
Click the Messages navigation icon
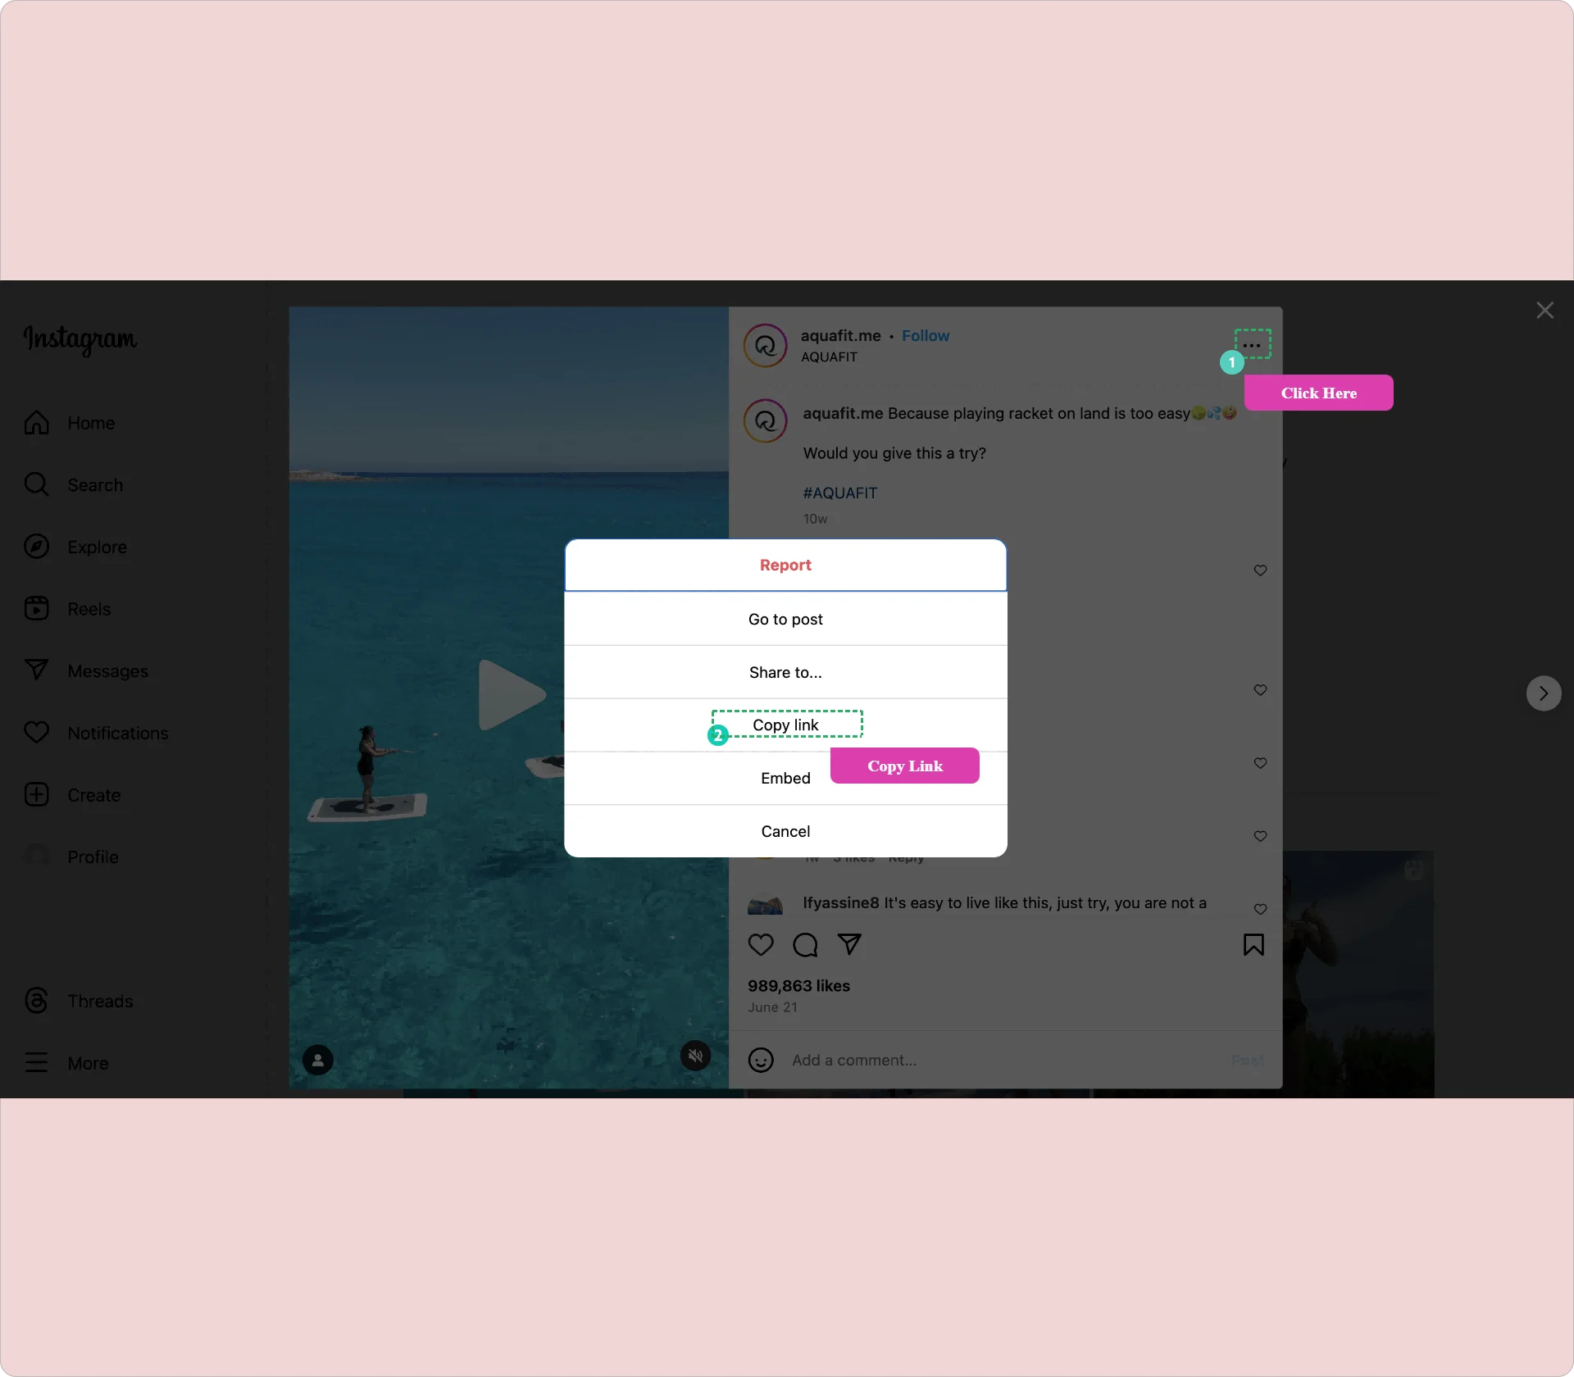pos(36,670)
